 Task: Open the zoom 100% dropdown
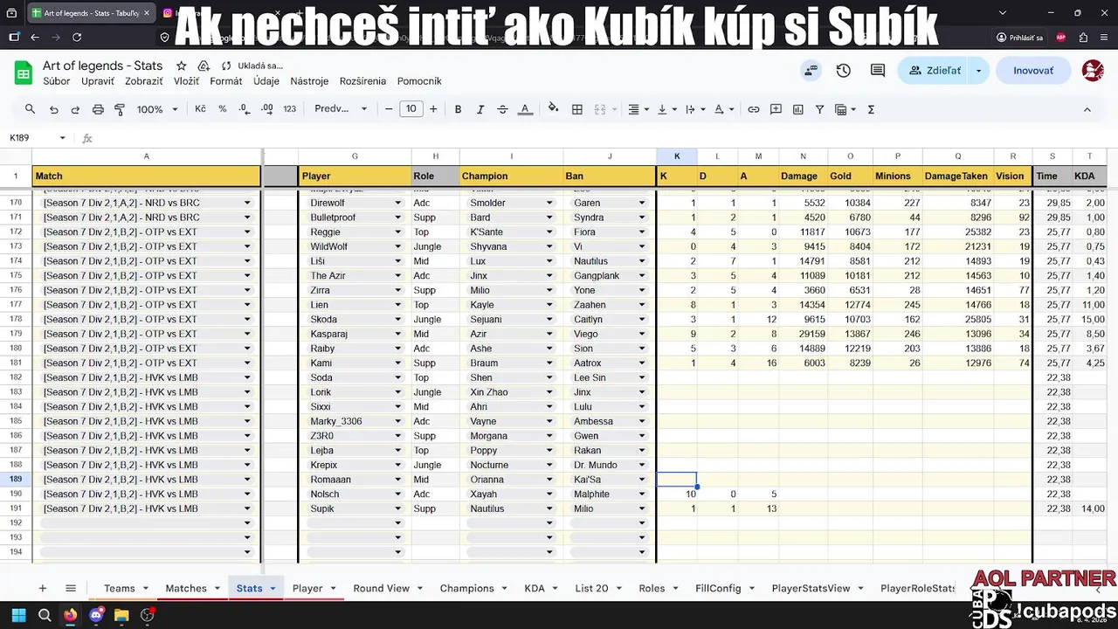click(x=157, y=109)
